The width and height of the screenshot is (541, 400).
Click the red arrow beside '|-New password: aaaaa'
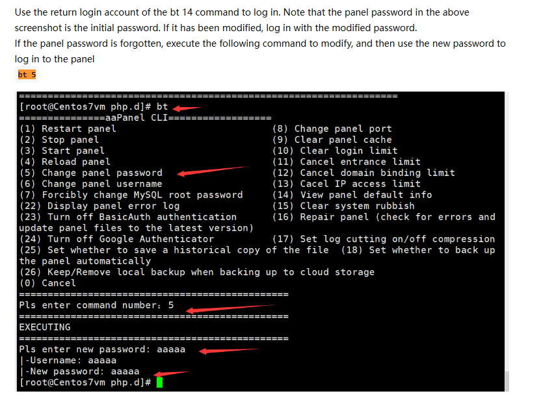pyautogui.click(x=173, y=373)
